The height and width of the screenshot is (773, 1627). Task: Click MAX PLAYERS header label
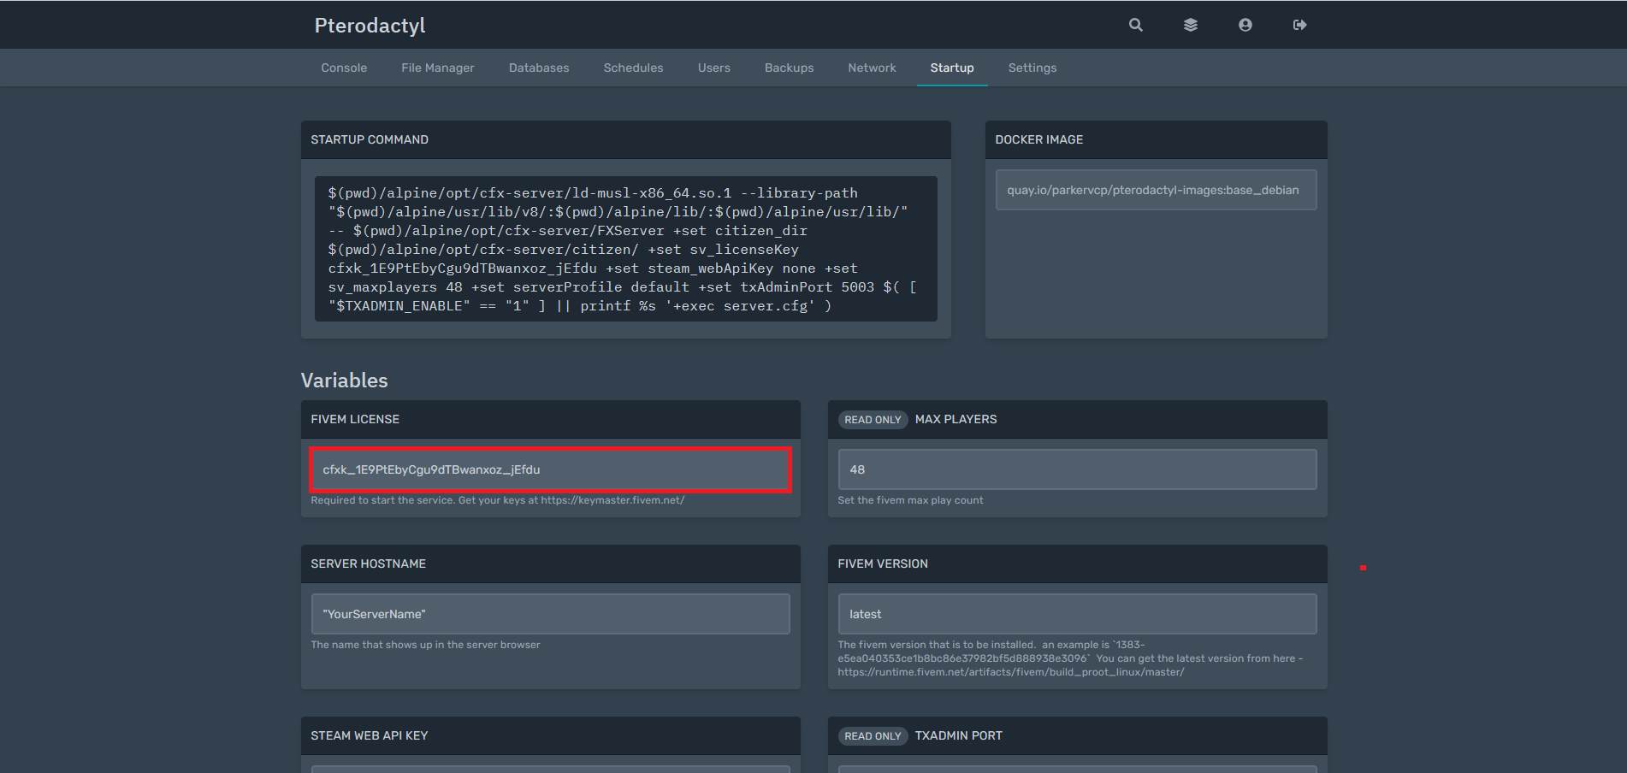955,419
